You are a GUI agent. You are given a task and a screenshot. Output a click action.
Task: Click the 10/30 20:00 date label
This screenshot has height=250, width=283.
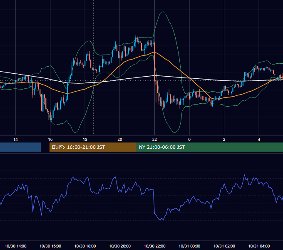pos(120,246)
